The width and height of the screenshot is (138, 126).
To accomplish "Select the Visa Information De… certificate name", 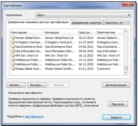I will [x=29, y=51].
